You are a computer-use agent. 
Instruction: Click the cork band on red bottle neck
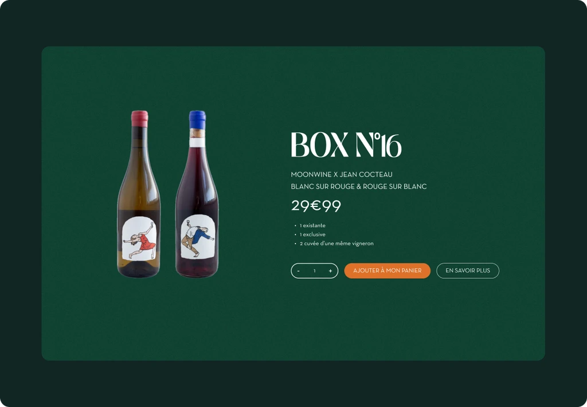(197, 134)
